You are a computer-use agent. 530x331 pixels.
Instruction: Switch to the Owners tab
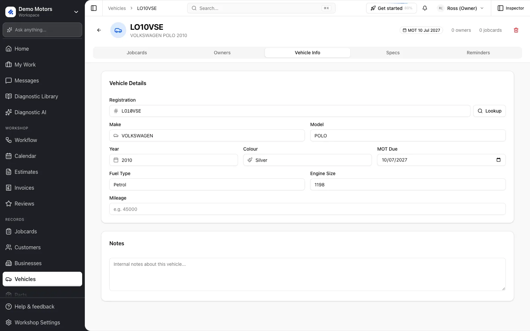(x=222, y=53)
